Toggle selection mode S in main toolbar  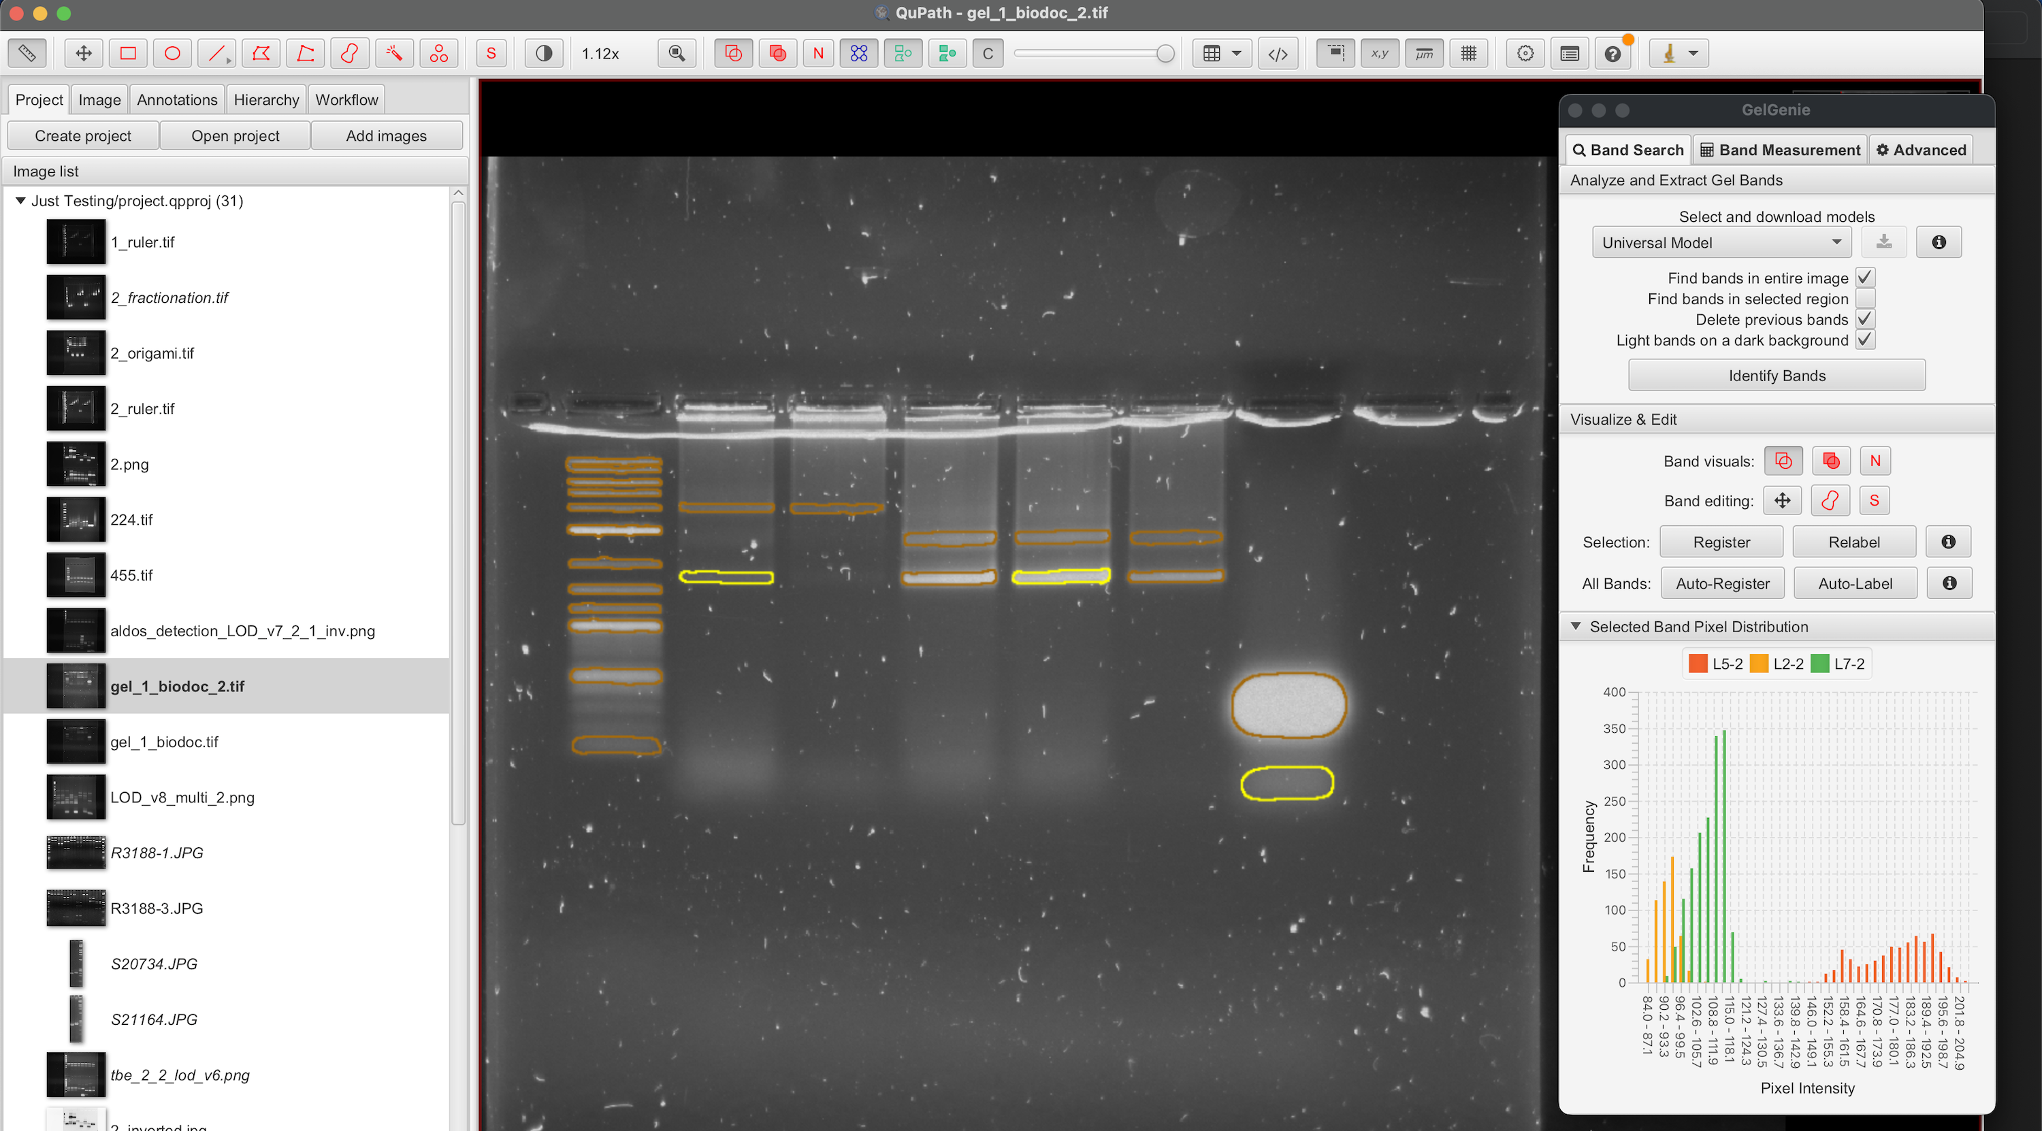pyautogui.click(x=491, y=53)
